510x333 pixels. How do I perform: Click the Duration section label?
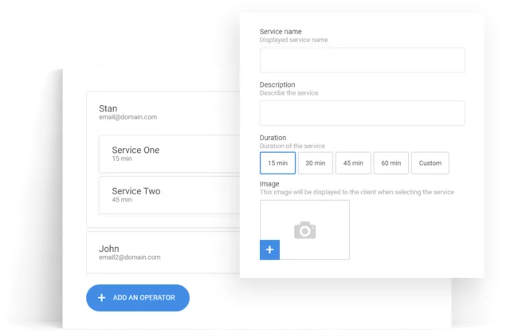pyautogui.click(x=273, y=138)
